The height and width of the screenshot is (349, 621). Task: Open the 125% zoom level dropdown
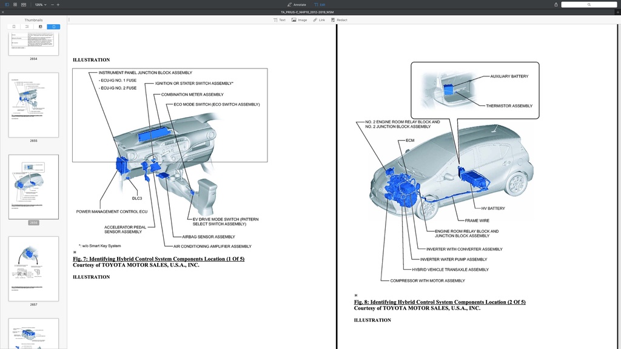[x=41, y=5]
